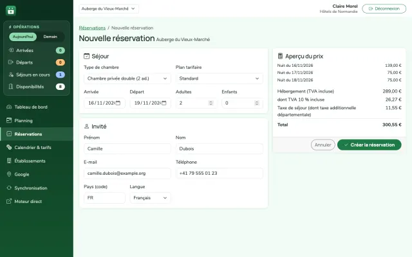Go to the Planning page
Viewport: 412px width, 257px height.
coord(37,120)
